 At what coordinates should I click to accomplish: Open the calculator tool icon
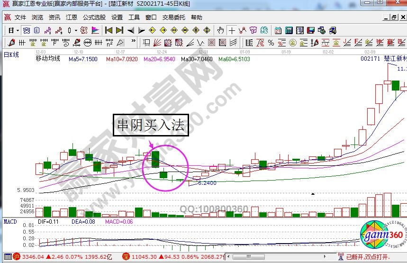coord(288,30)
